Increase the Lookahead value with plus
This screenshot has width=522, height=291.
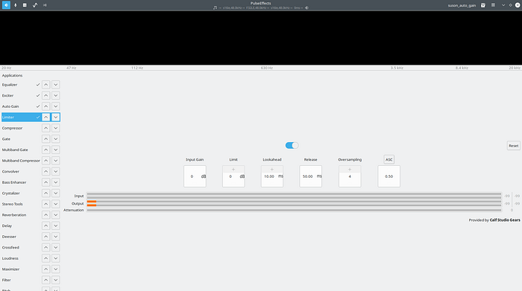click(x=272, y=170)
